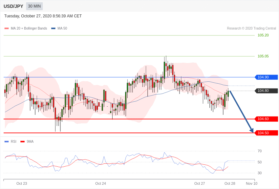
Task: Click the MA 20 + Bollinger Bands label
Action: tap(29, 28)
